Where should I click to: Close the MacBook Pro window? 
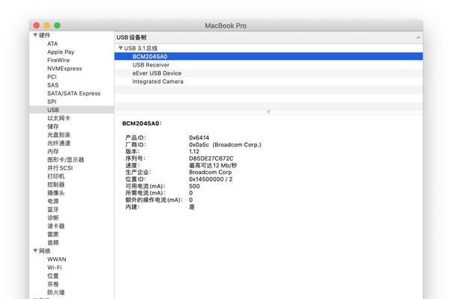tap(36, 25)
